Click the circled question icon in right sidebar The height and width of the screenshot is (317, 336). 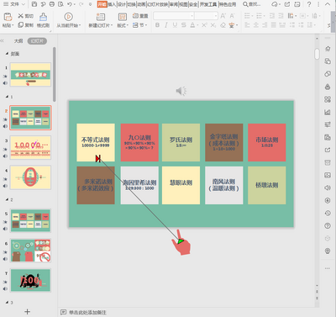(x=328, y=225)
